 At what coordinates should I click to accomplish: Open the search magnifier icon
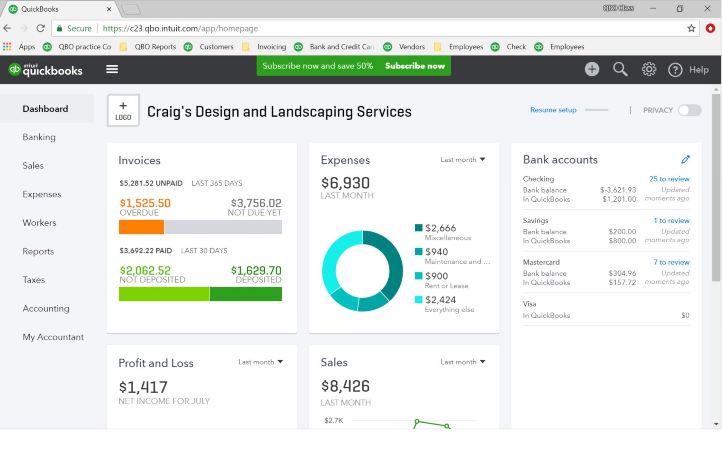[620, 69]
